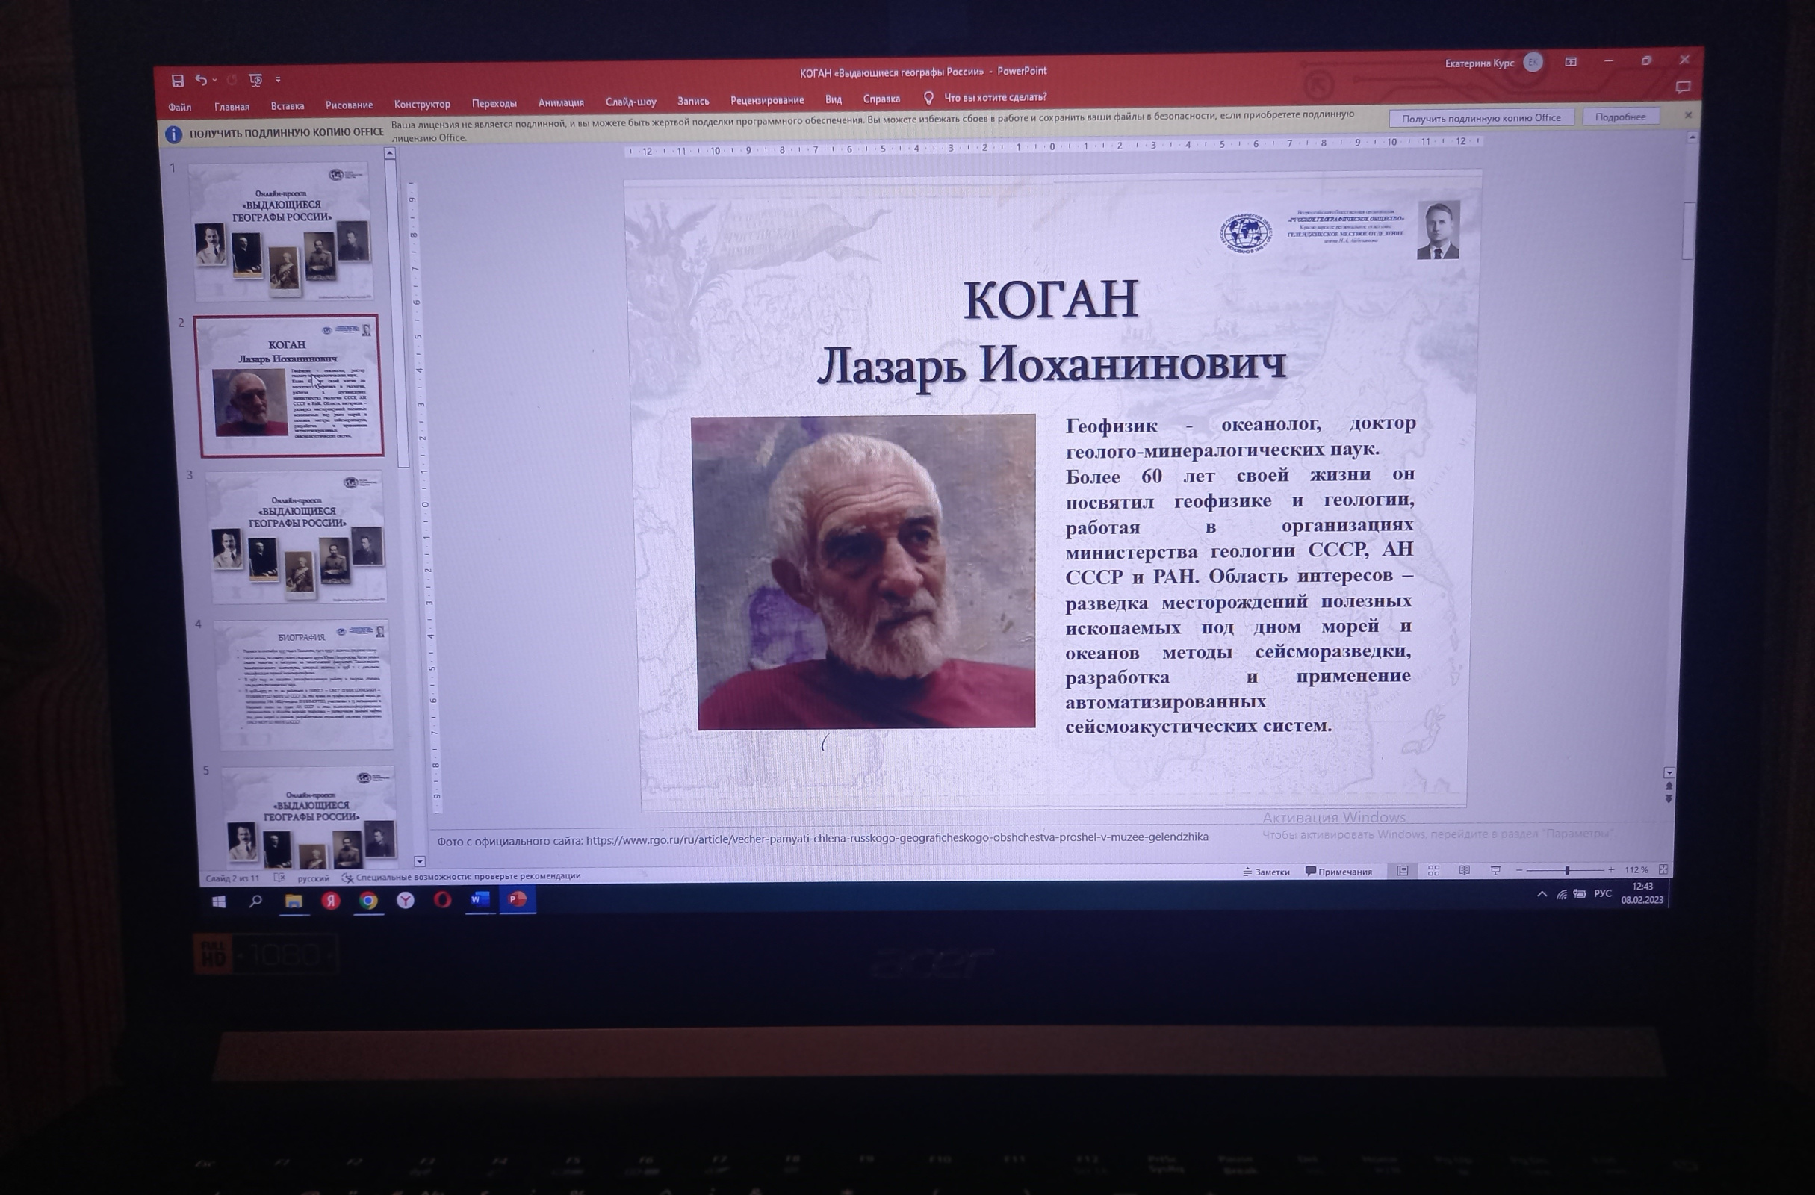The height and width of the screenshot is (1195, 1815).
Task: Open the Анимация ribbon tab
Action: tap(560, 103)
